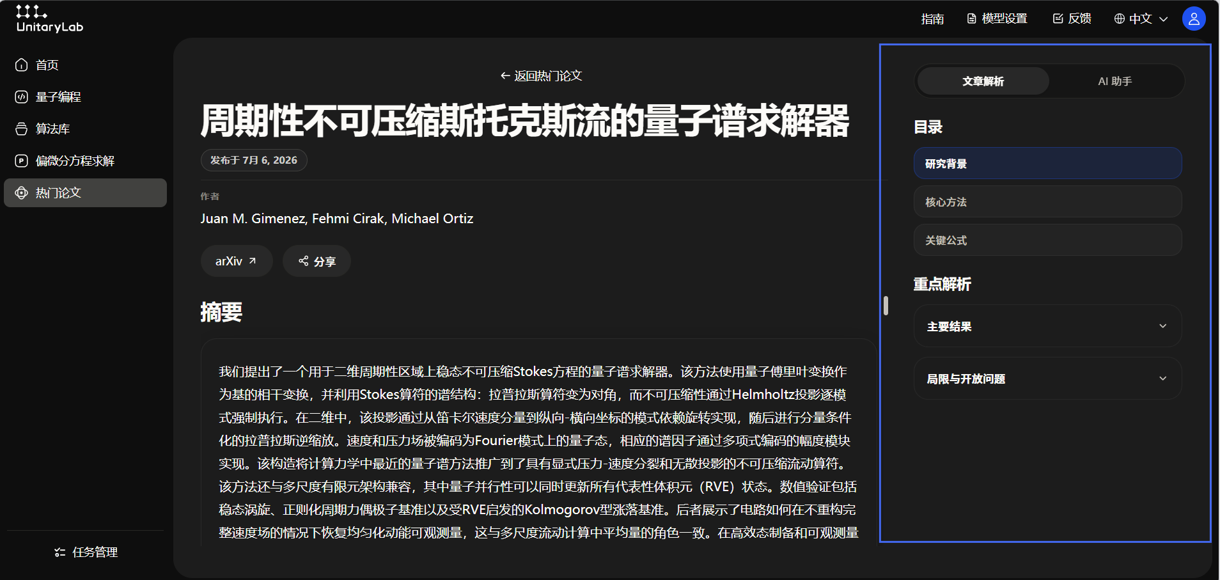
Task: Click the 发布于 7月 6, 2026 badge
Action: pos(254,160)
